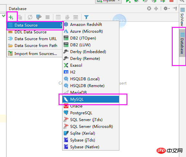Viewport: 186px width, 157px height.
Task: Select Derby (Remote) entry
Action: (91, 59)
